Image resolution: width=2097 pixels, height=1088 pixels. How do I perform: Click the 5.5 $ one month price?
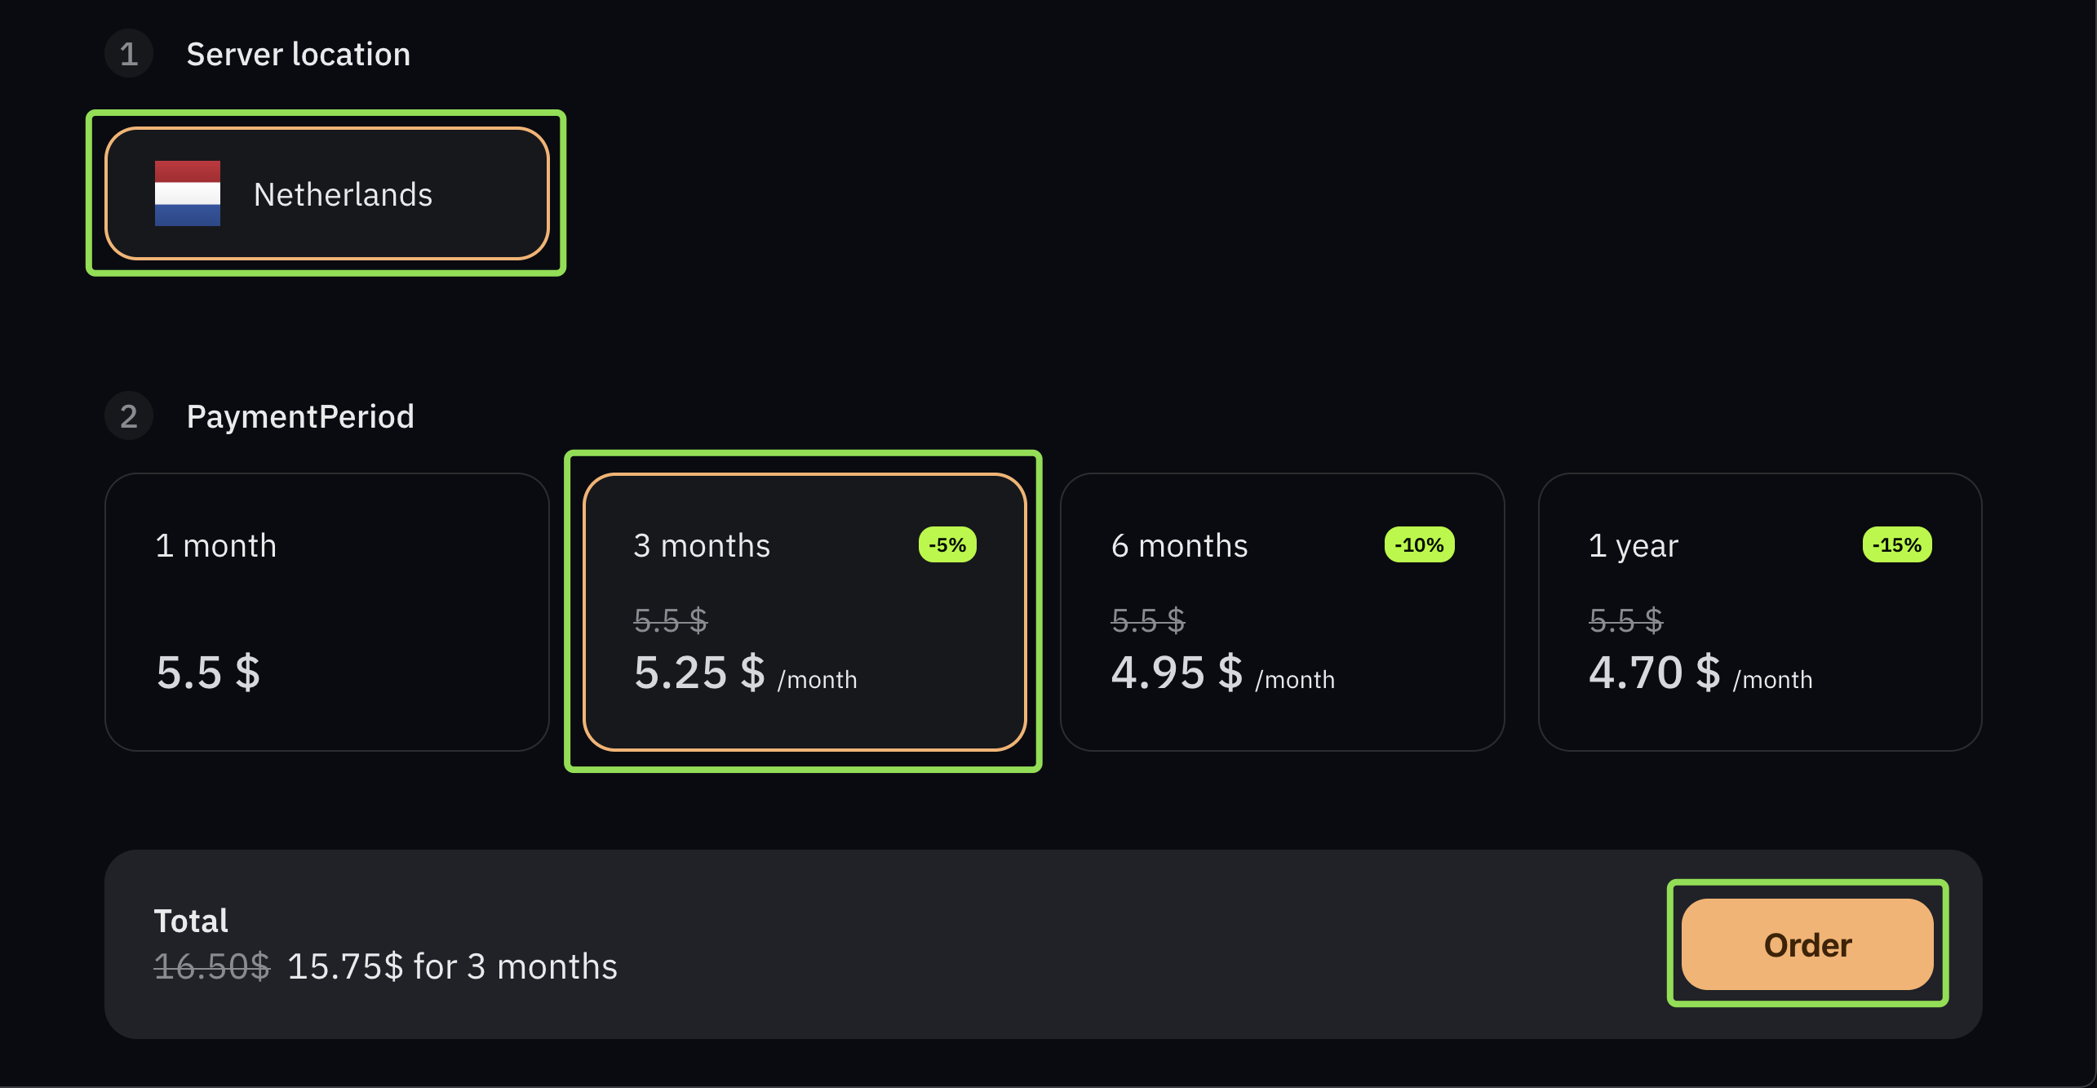208,673
